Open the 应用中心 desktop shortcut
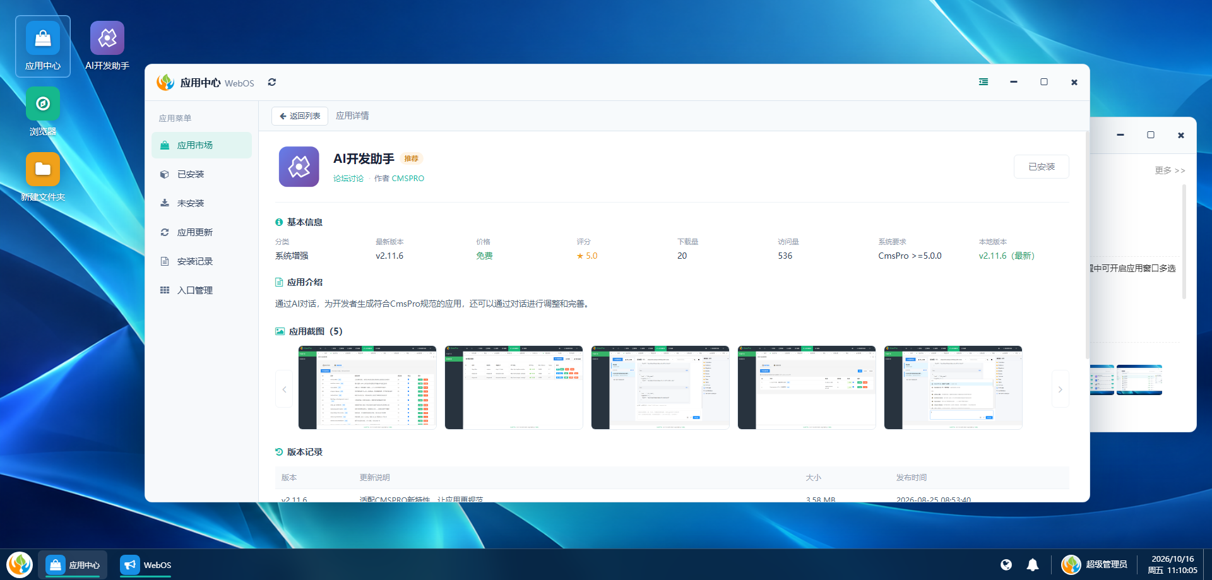This screenshot has width=1212, height=580. 43,46
